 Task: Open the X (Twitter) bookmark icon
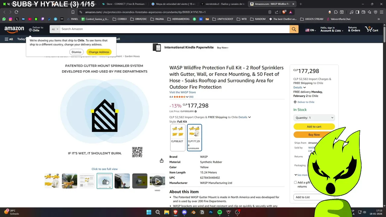17,19
